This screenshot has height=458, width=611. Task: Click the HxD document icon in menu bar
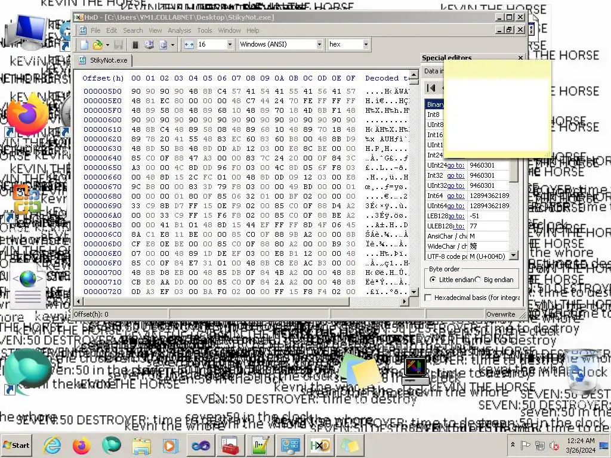pyautogui.click(x=82, y=30)
